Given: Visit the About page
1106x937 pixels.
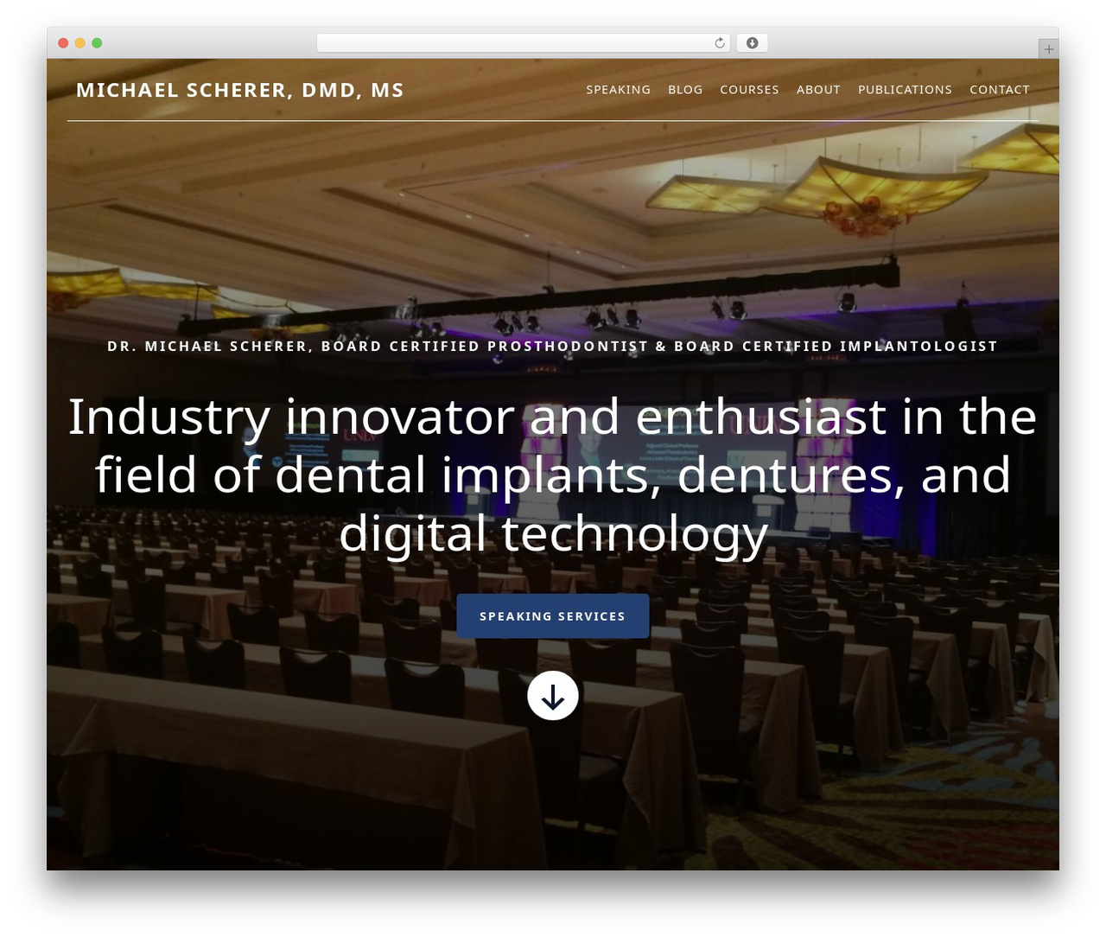Looking at the screenshot, I should click(x=818, y=90).
